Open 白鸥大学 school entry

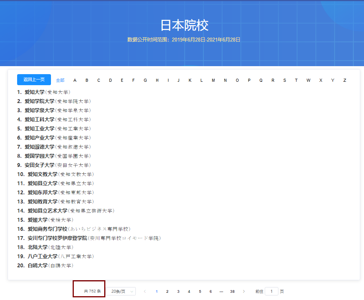pyautogui.click(x=37, y=265)
